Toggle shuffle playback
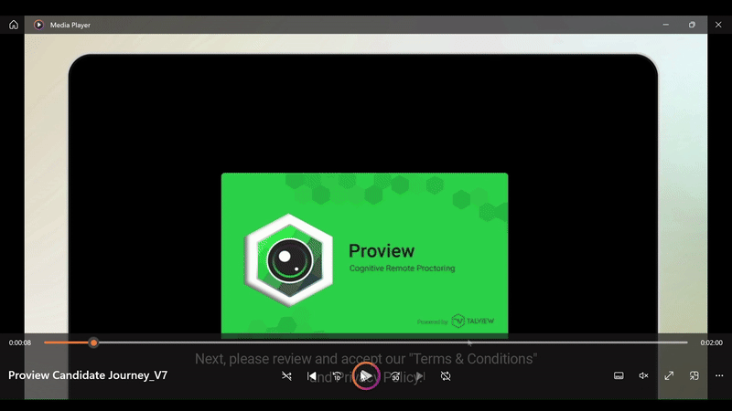The image size is (732, 411). 286,375
